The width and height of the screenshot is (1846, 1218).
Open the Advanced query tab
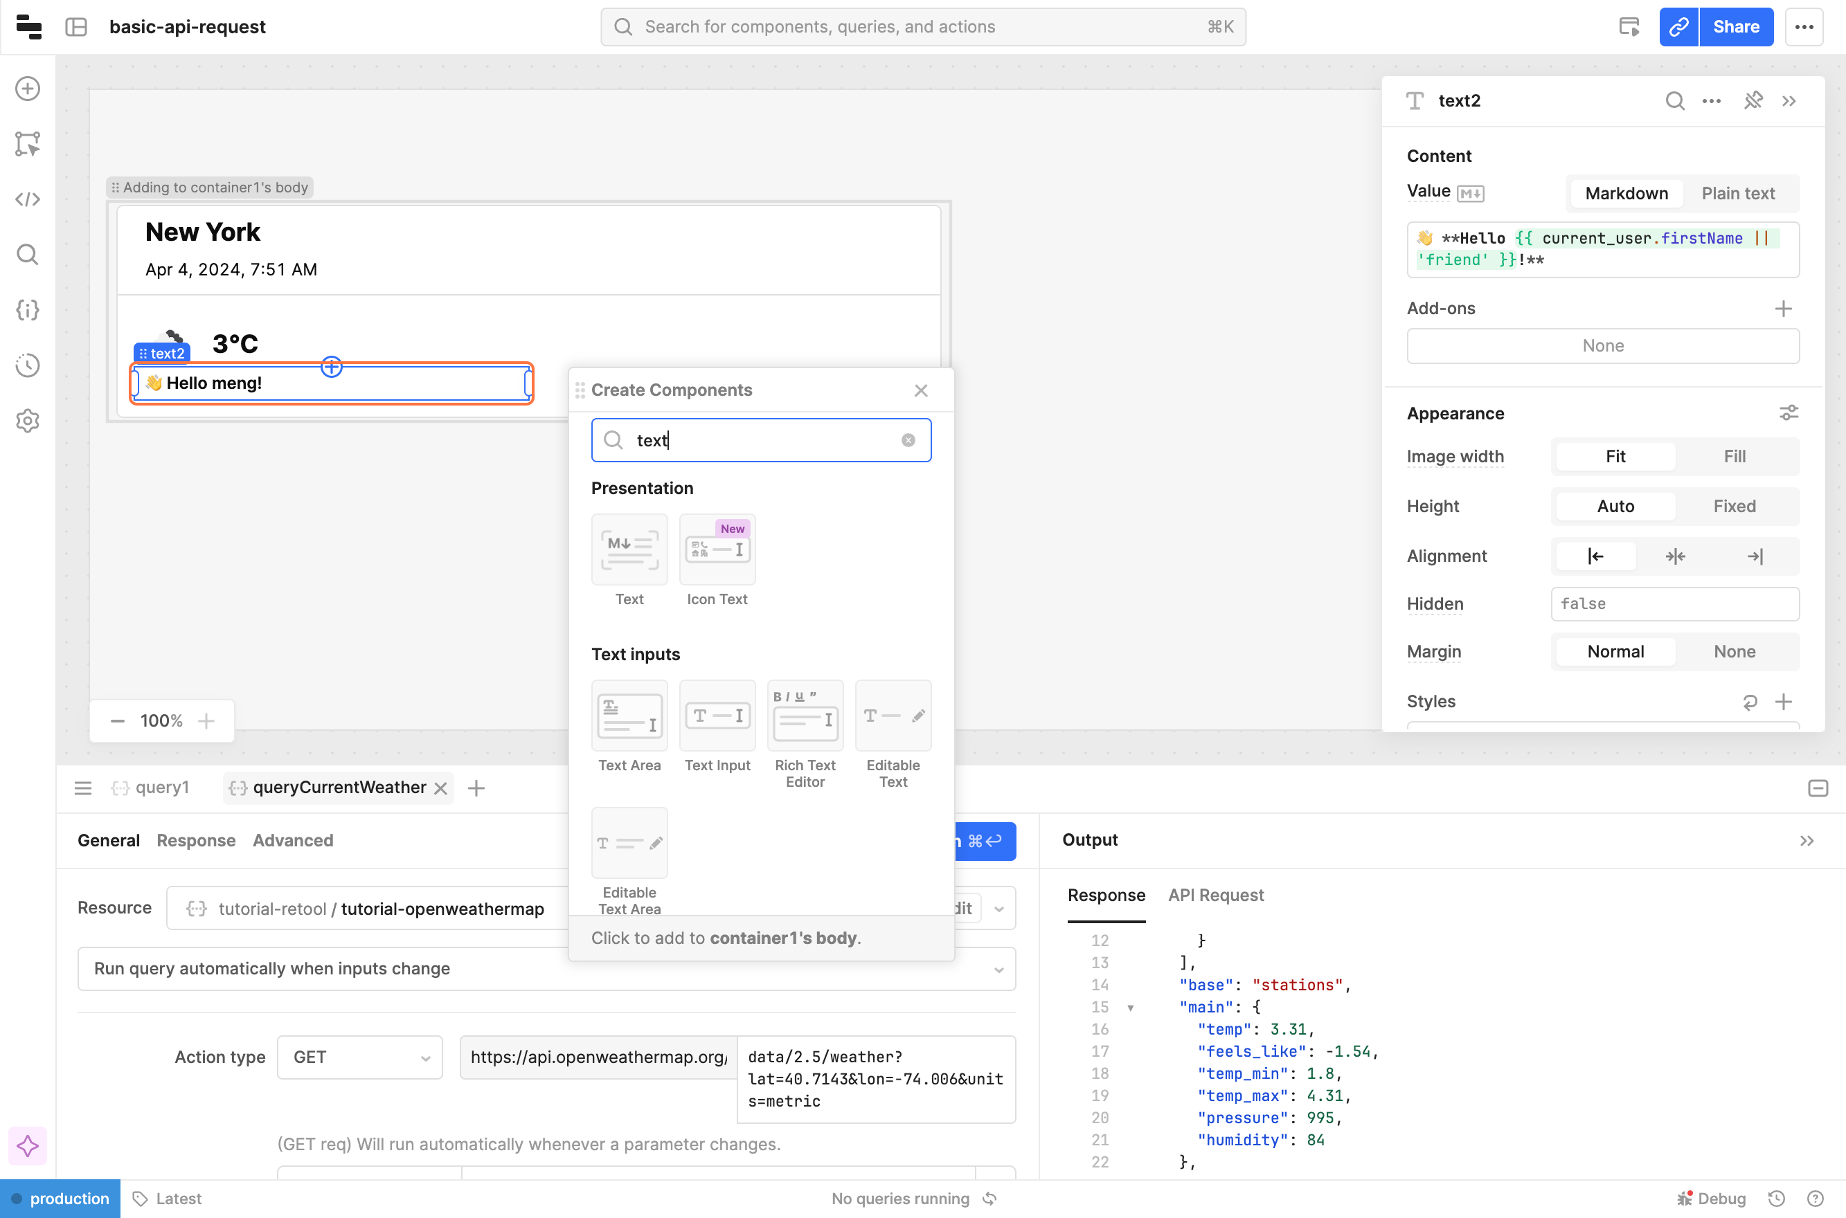click(x=292, y=840)
